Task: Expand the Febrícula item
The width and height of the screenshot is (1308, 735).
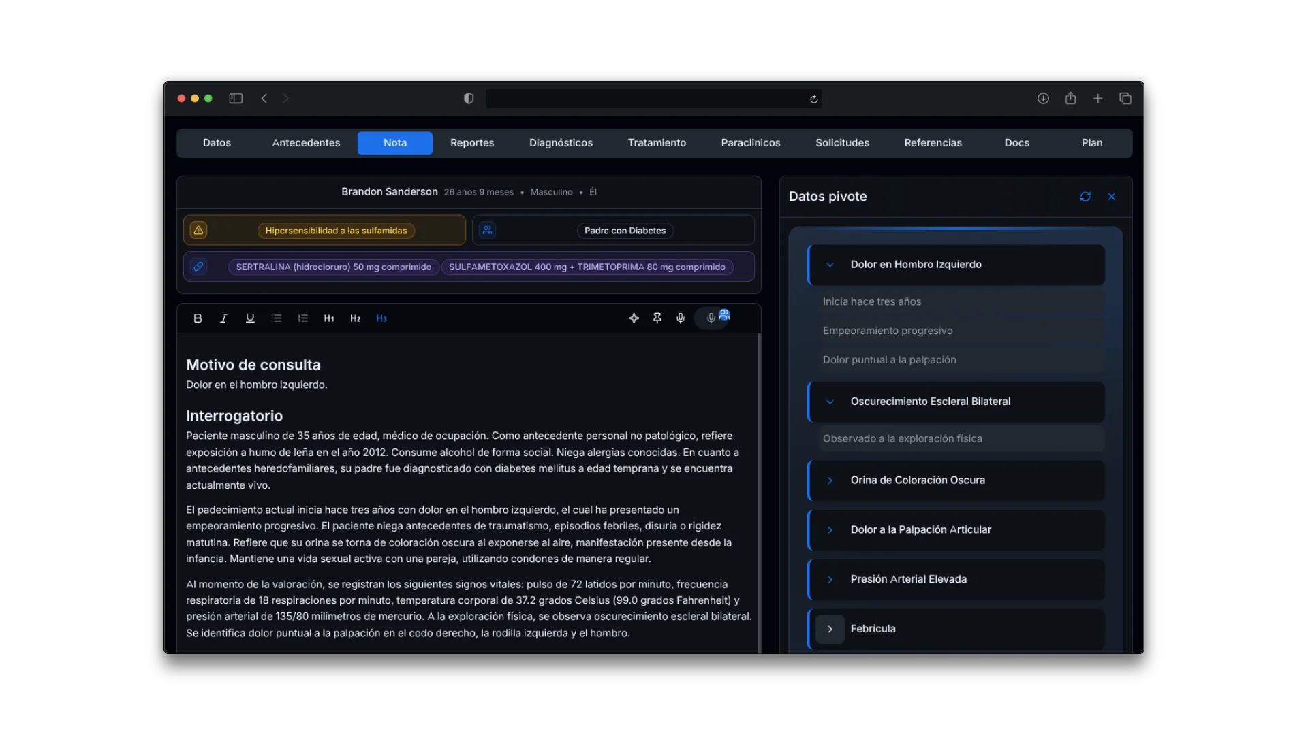Action: [x=830, y=629]
